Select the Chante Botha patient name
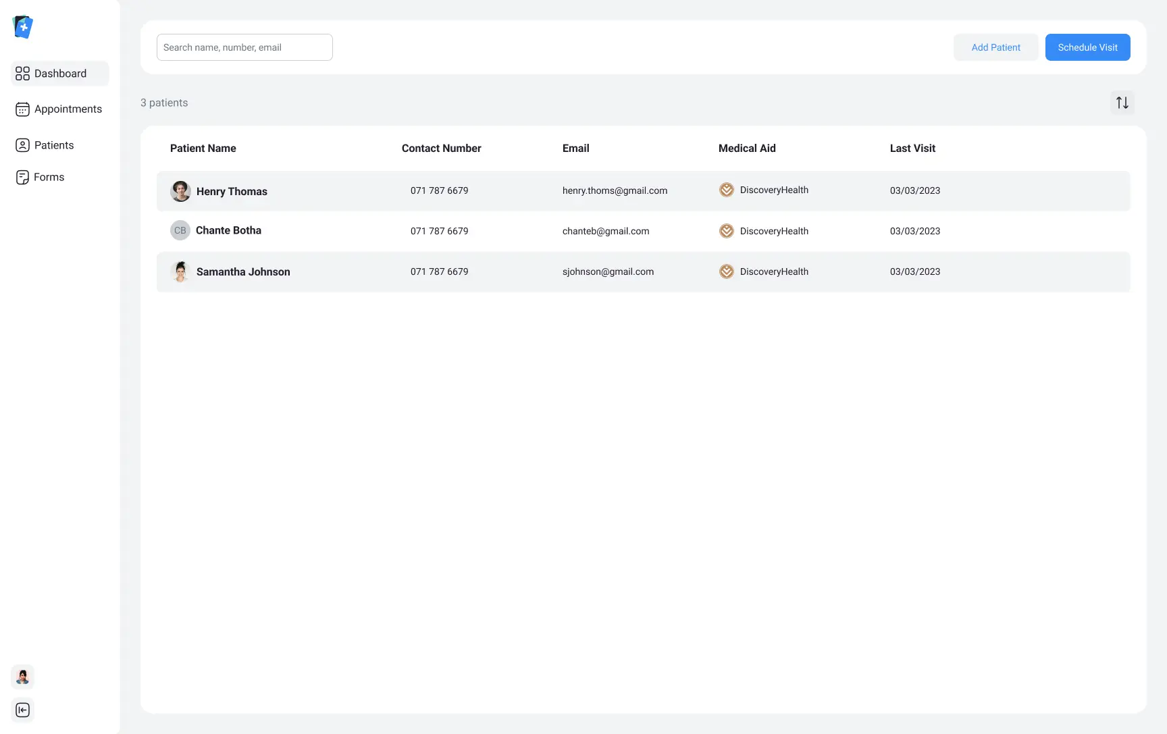Image resolution: width=1167 pixels, height=734 pixels. tap(228, 230)
